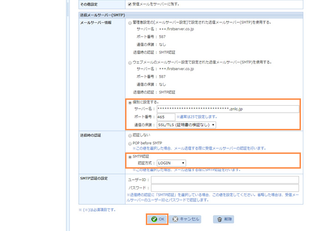Image resolution: width=312 pixels, height=231 pixels.
Task: Click the ポート番号 field showing 465
Action: point(166,117)
